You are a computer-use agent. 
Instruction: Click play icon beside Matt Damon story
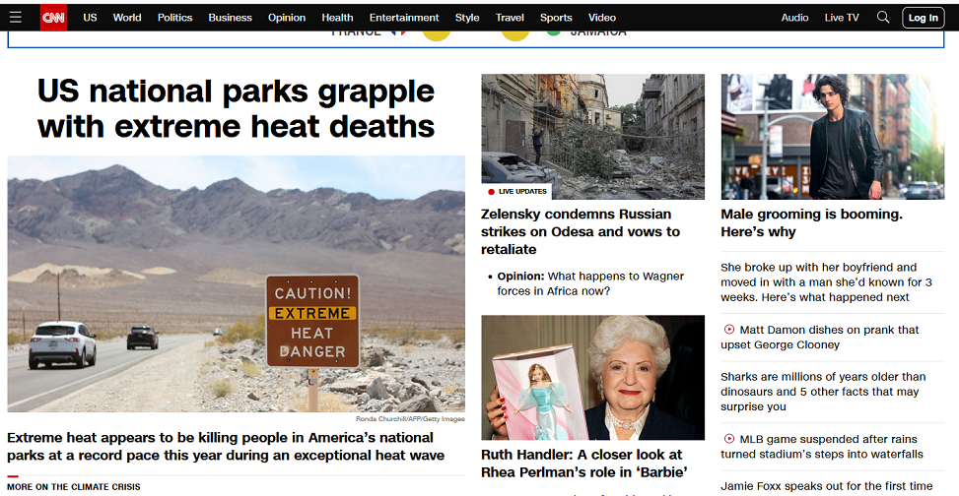click(x=729, y=330)
